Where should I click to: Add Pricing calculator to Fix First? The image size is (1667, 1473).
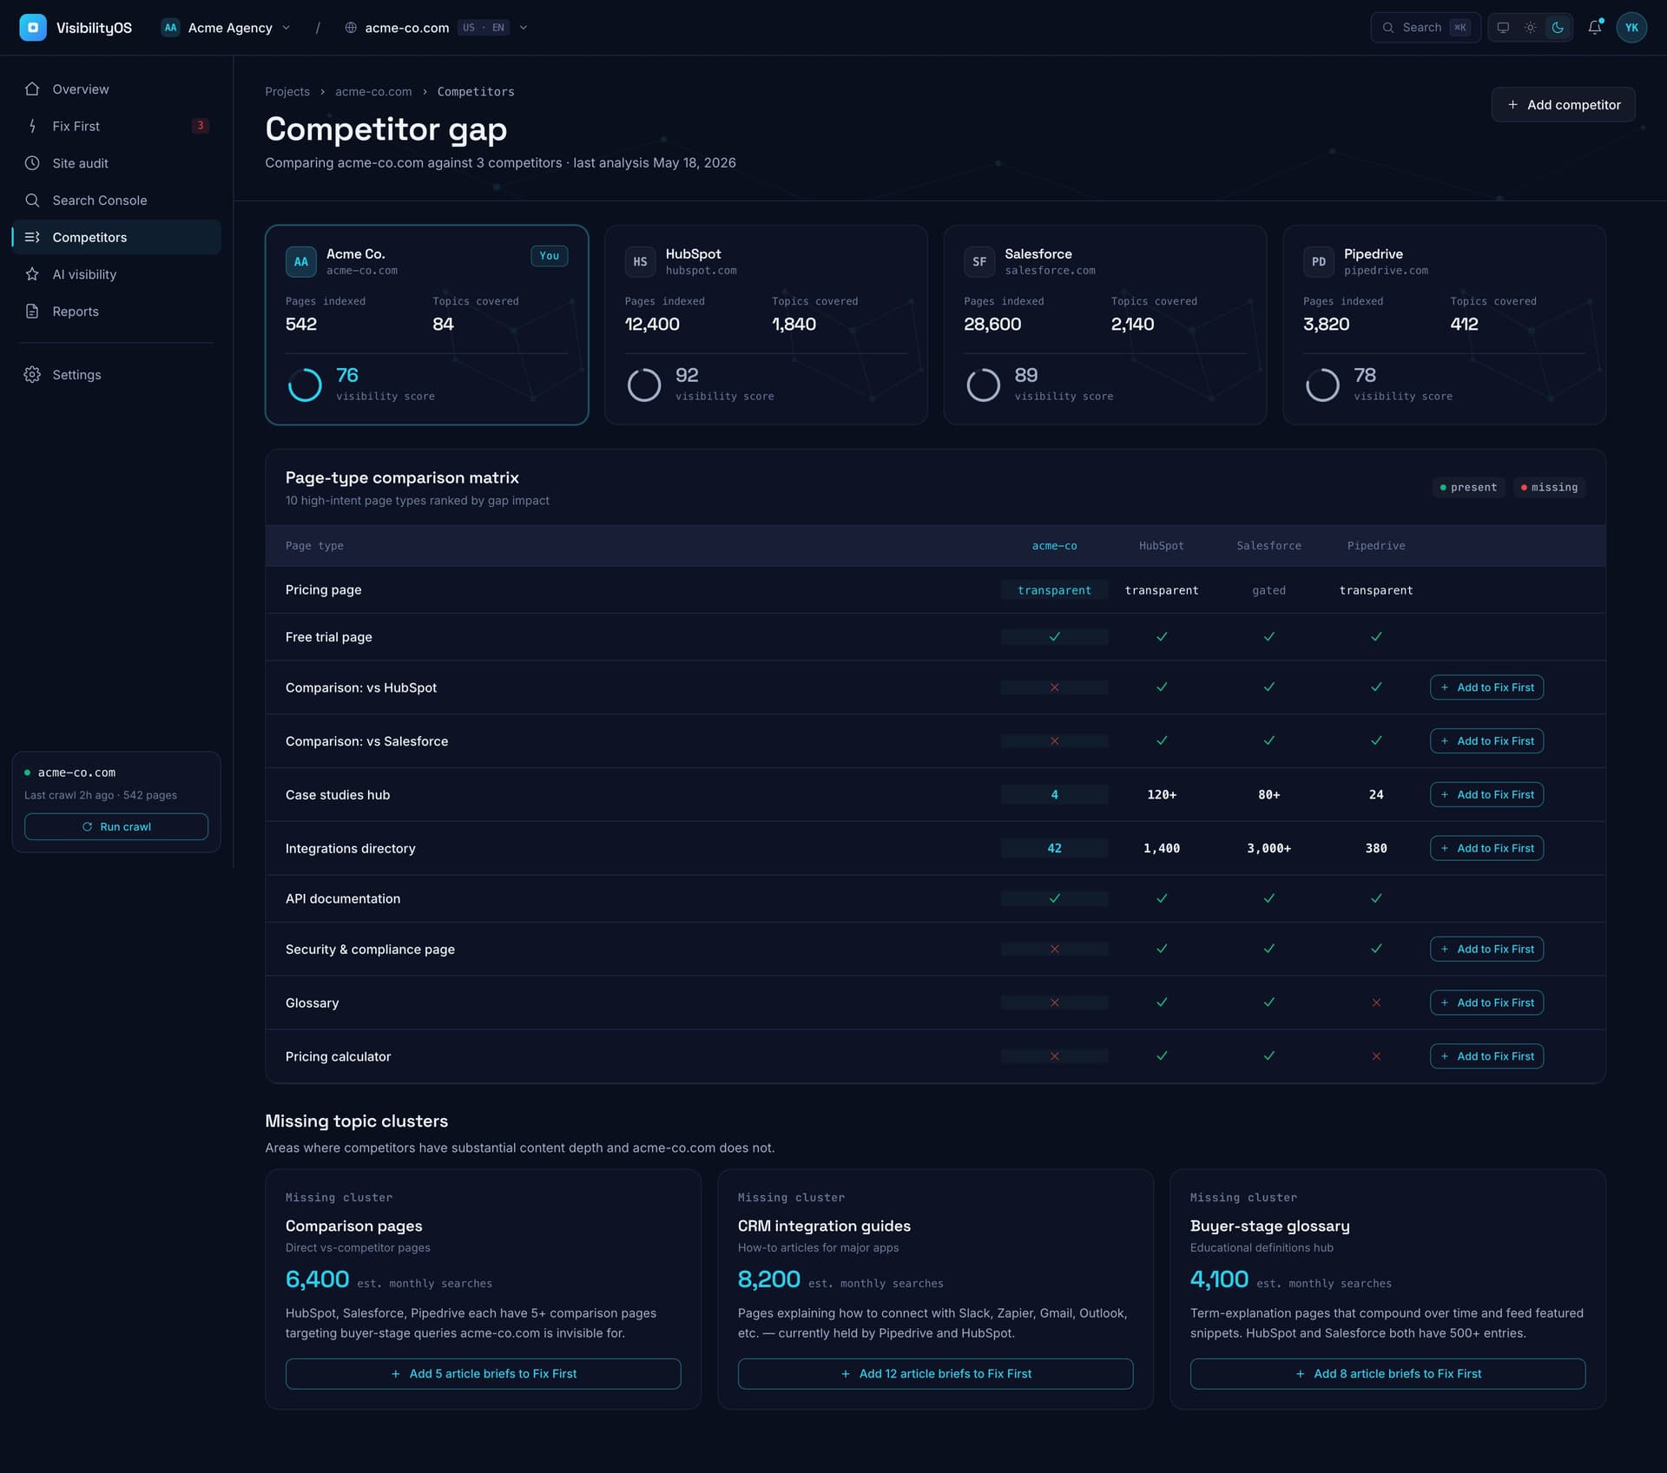1486,1056
